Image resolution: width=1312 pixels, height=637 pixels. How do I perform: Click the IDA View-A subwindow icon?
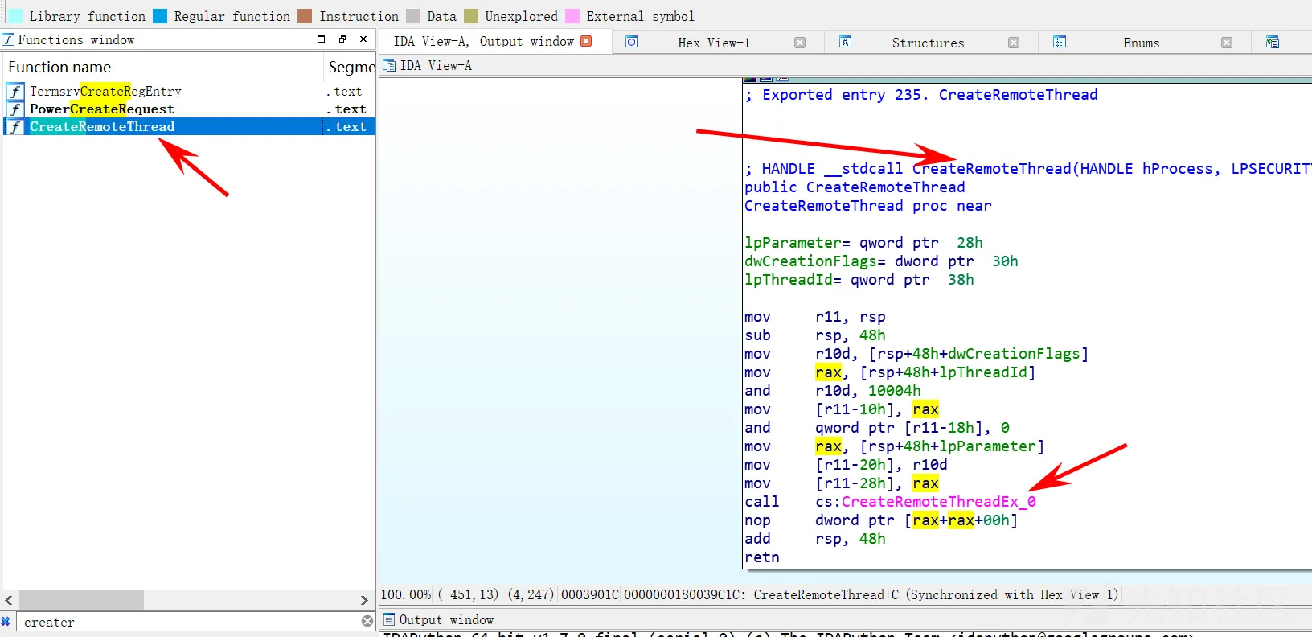click(389, 65)
